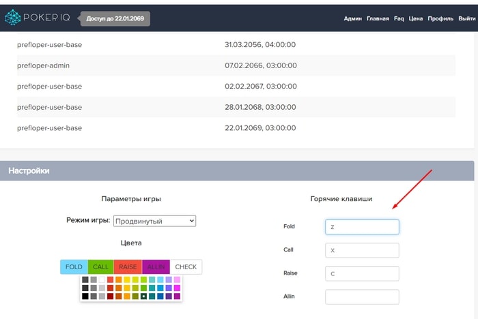
Task: Click the prefloper-admin row name
Action: click(x=43, y=65)
